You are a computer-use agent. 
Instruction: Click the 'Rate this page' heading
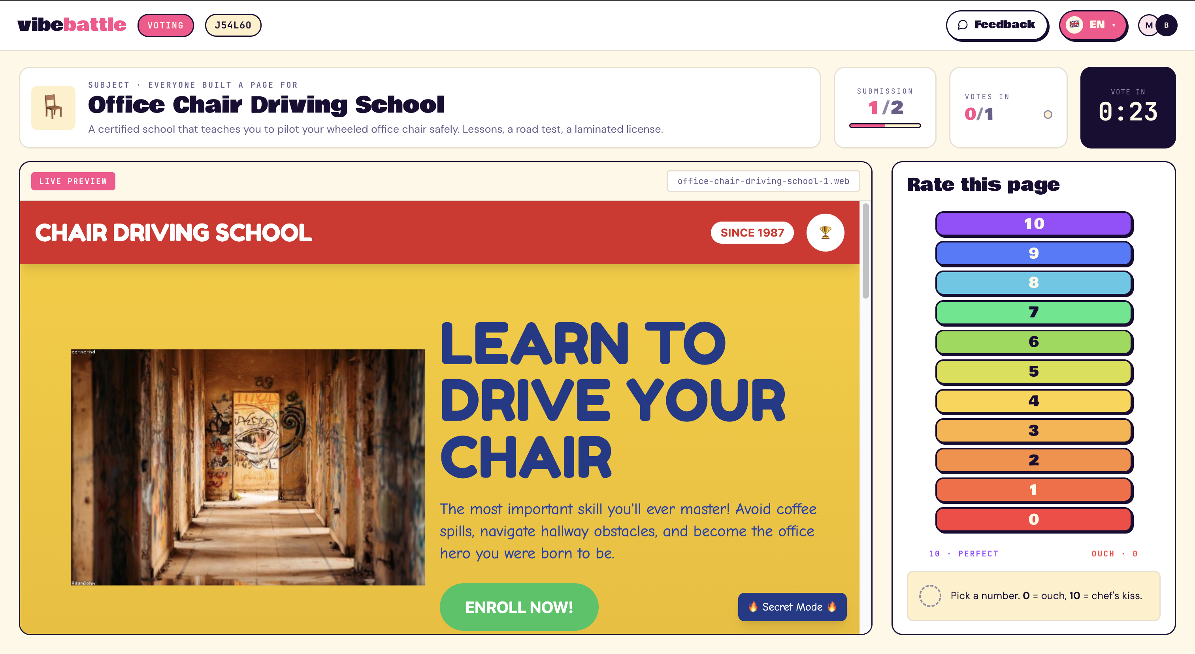click(x=983, y=185)
